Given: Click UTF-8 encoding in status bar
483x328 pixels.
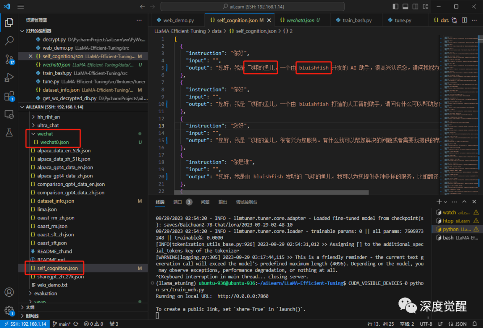Looking at the screenshot, I should (x=426, y=324).
